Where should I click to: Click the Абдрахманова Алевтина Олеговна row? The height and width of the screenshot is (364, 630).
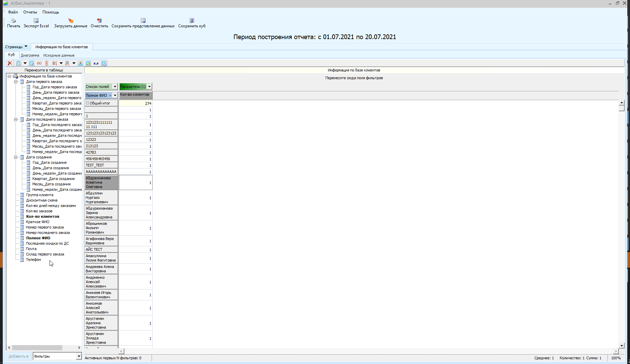[x=101, y=182]
